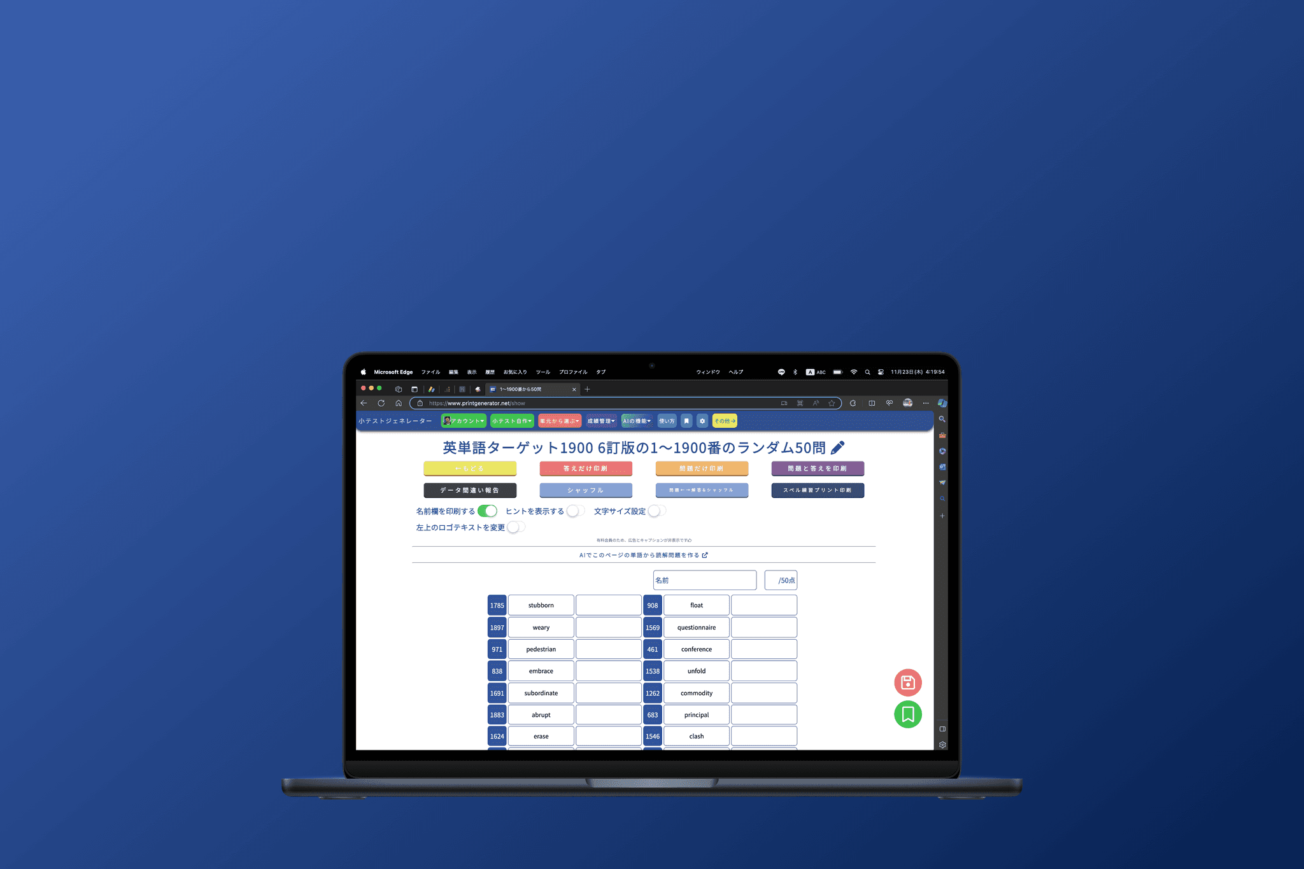Click the 名前 name input field
This screenshot has width=1304, height=869.
(x=702, y=580)
